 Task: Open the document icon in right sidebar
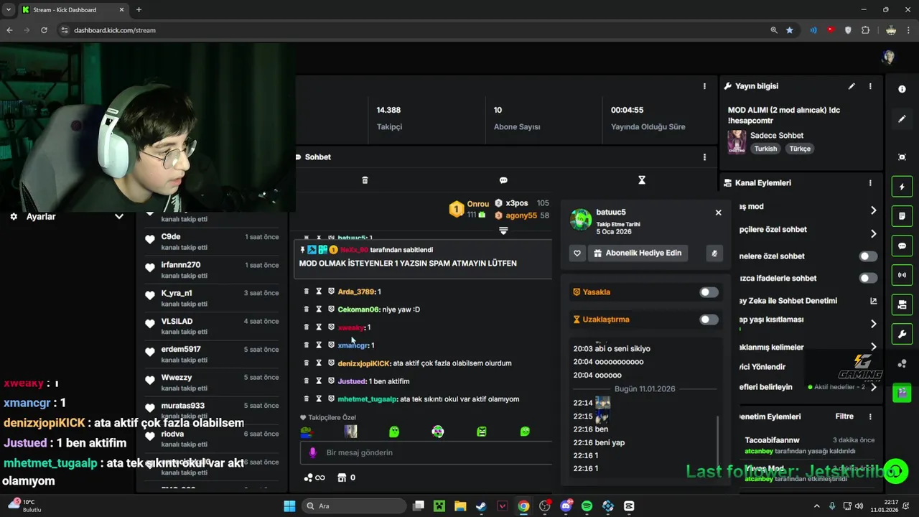click(x=902, y=216)
